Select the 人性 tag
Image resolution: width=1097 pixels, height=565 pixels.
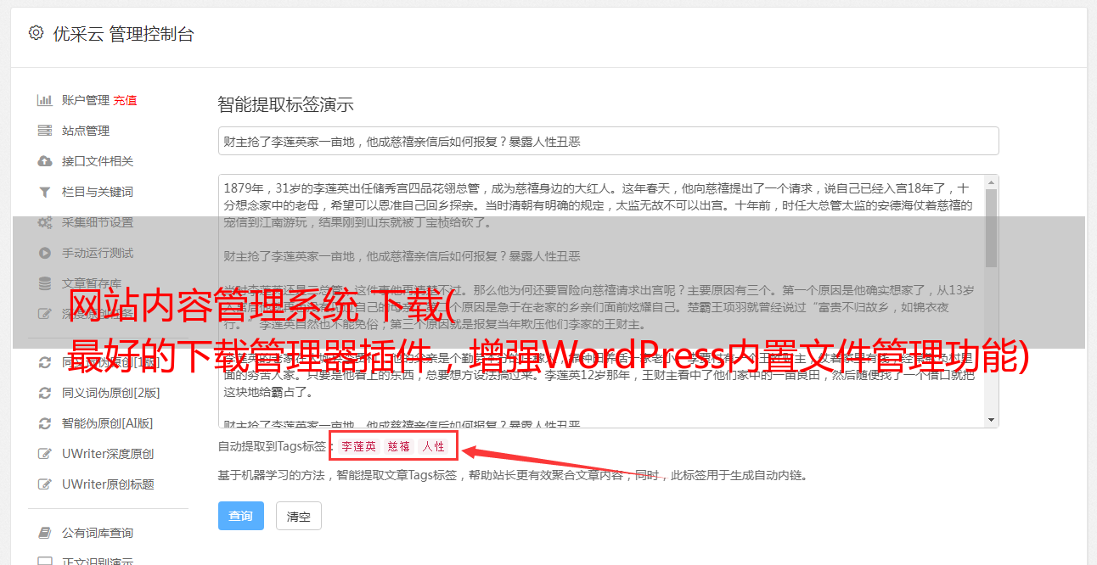click(x=434, y=446)
